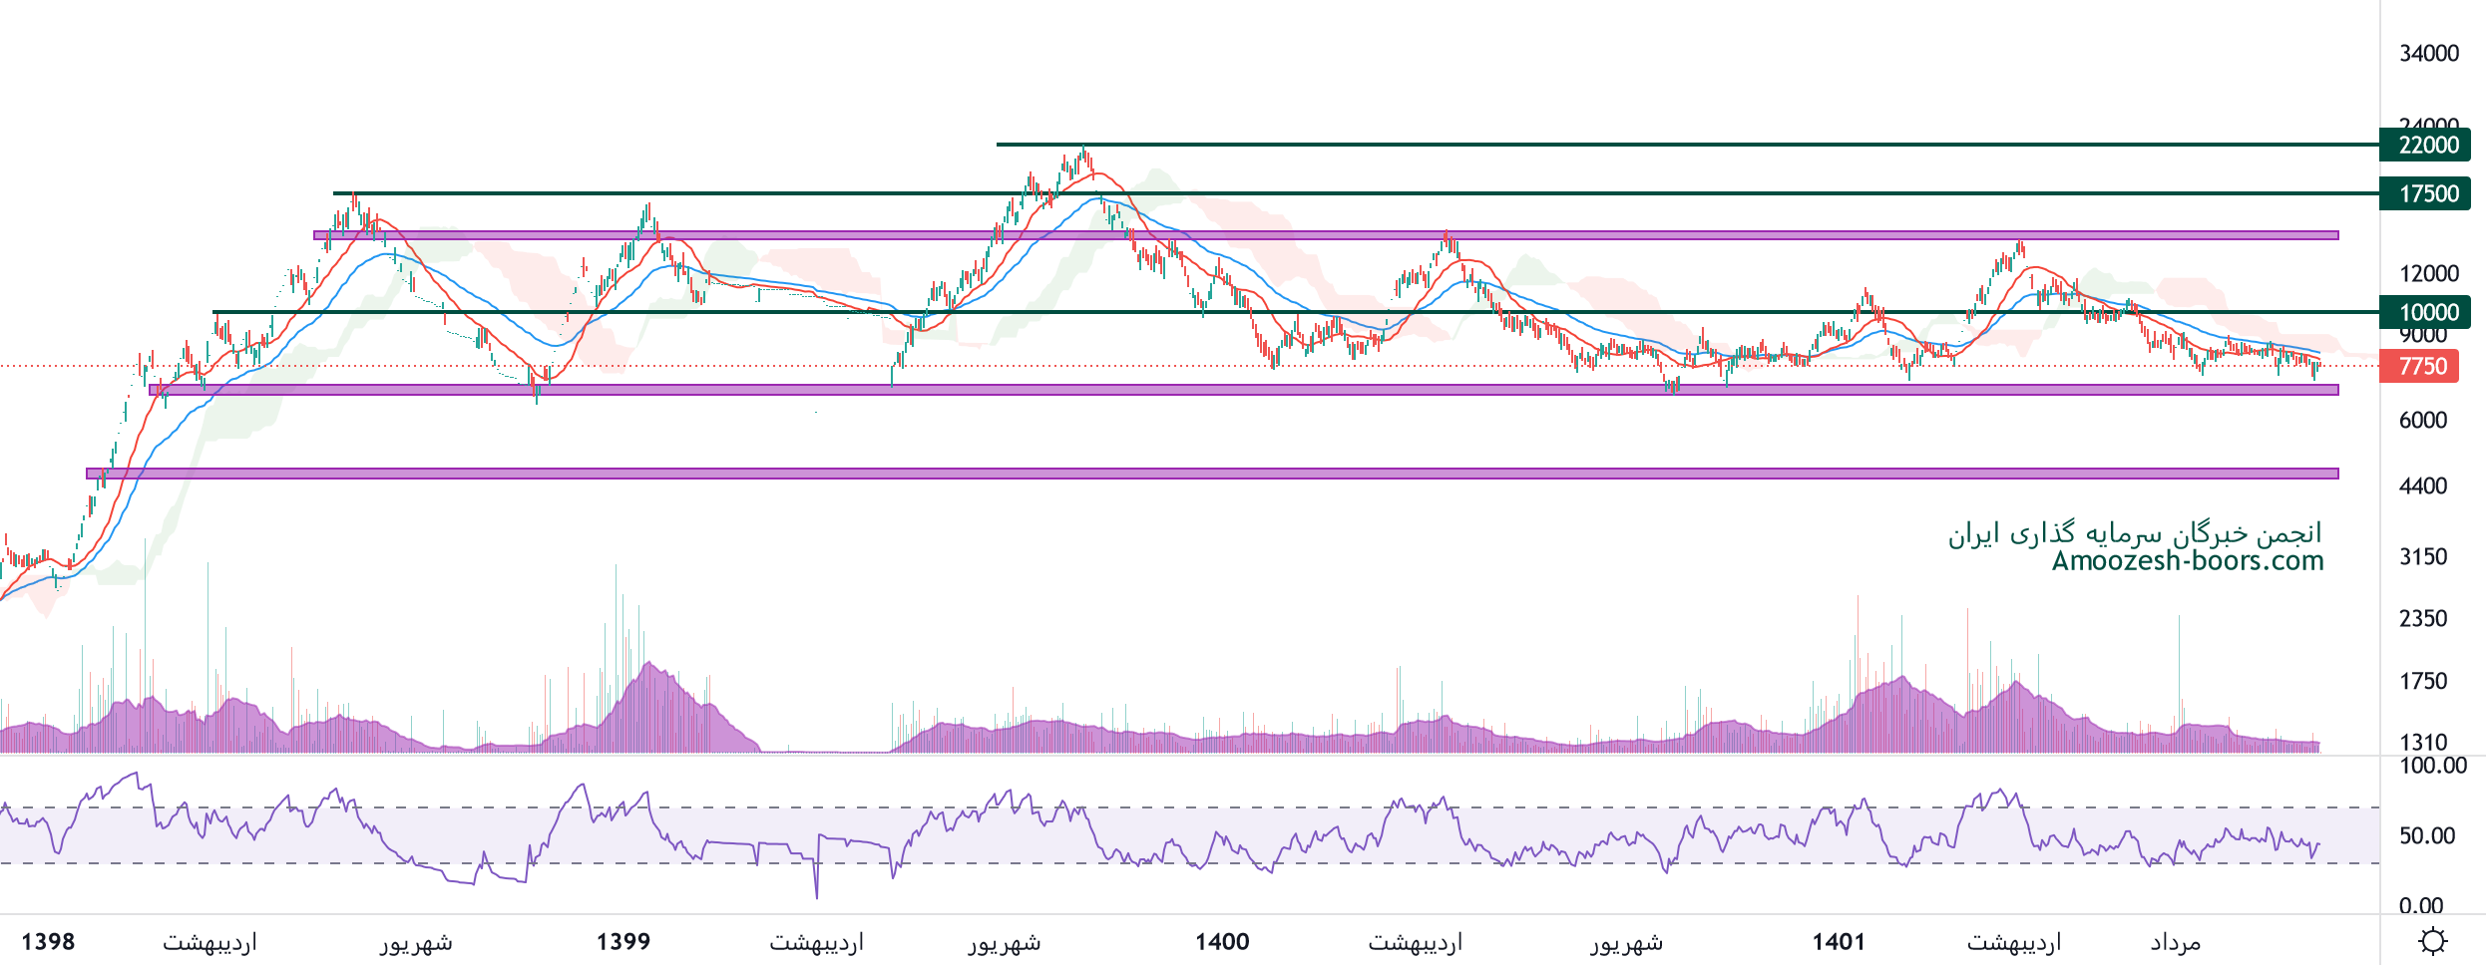Click the 1398 year label on time axis
This screenshot has width=2486, height=965.
(x=48, y=942)
